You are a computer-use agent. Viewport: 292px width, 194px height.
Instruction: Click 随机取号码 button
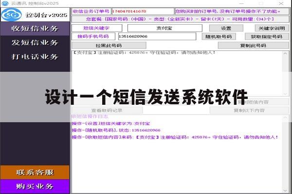pos(219,36)
